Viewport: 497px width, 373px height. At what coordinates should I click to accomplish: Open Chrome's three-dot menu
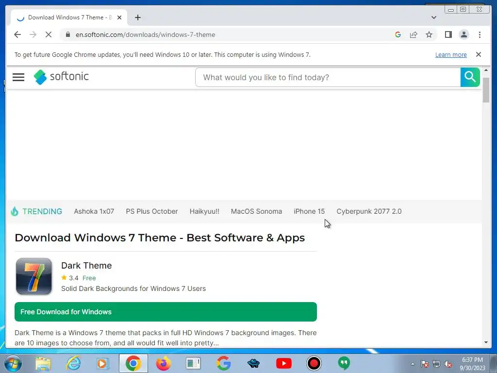[480, 34]
